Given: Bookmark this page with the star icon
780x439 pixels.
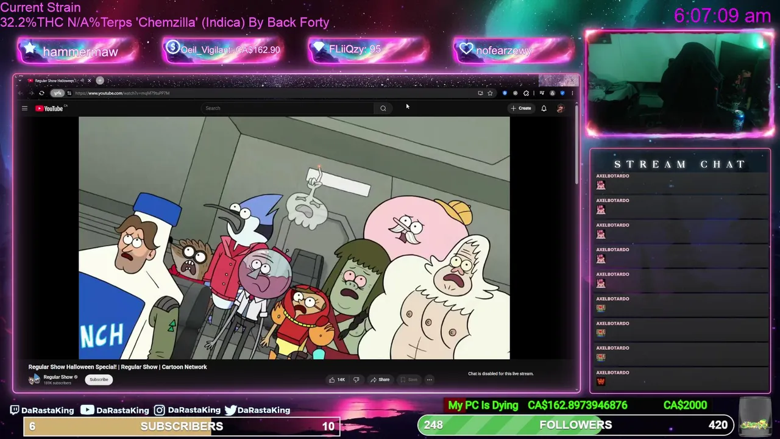Looking at the screenshot, I should 490,93.
